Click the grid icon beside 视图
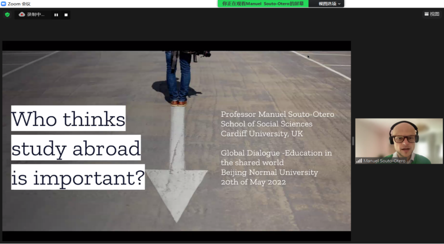This screenshot has height=244, width=444. (x=426, y=14)
